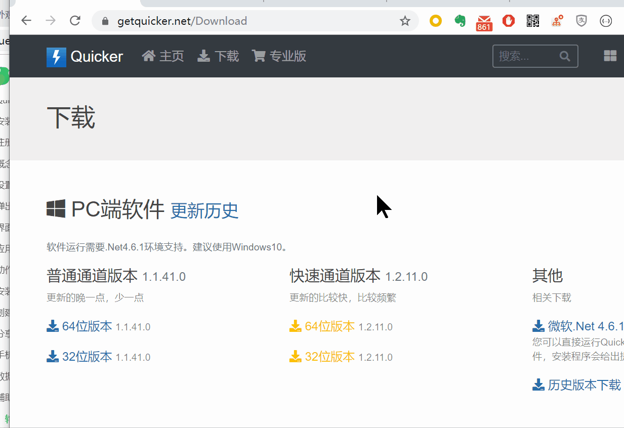This screenshot has width=624, height=428.
Task: Open the JSON viewer extension icon
Action: coord(606,21)
